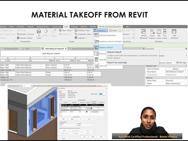Screen dimensions: 188x141
Task: Activate the Structural Framing Material view tab
Action: coord(81,49)
